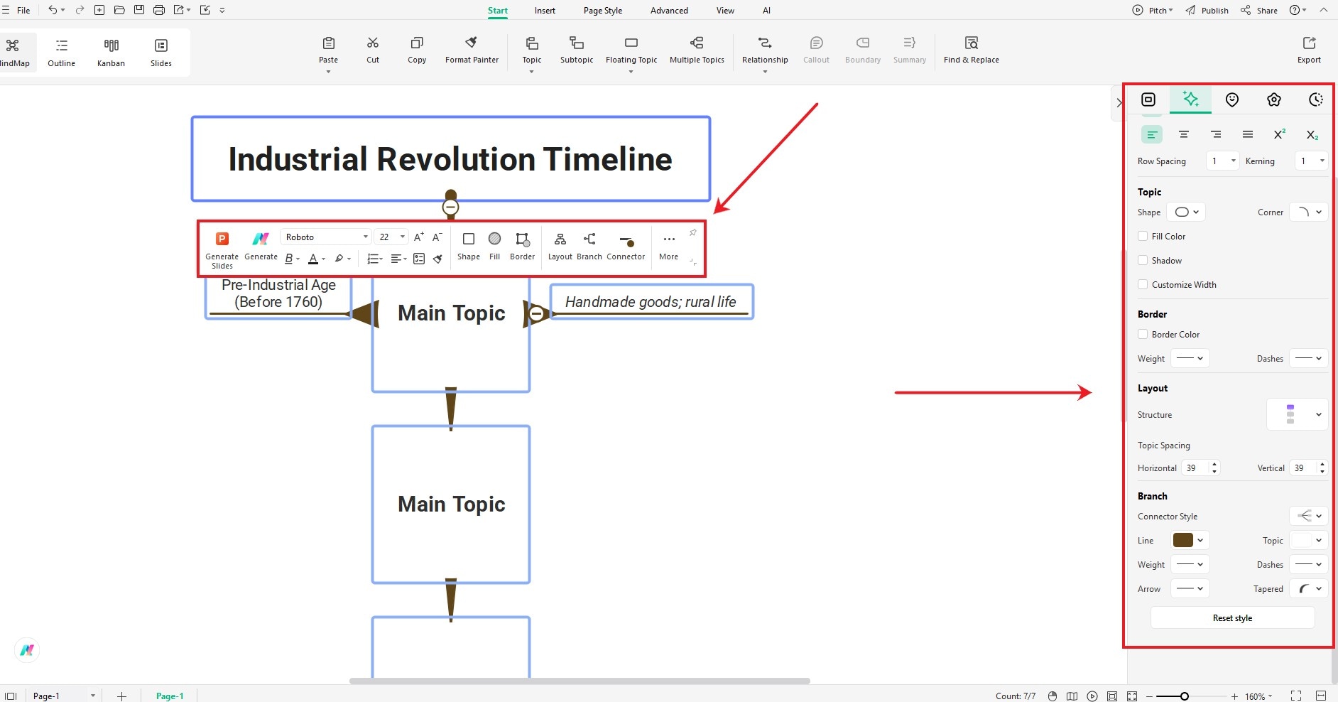Select right text alignment in panel
The image size is (1338, 702).
pyautogui.click(x=1216, y=134)
